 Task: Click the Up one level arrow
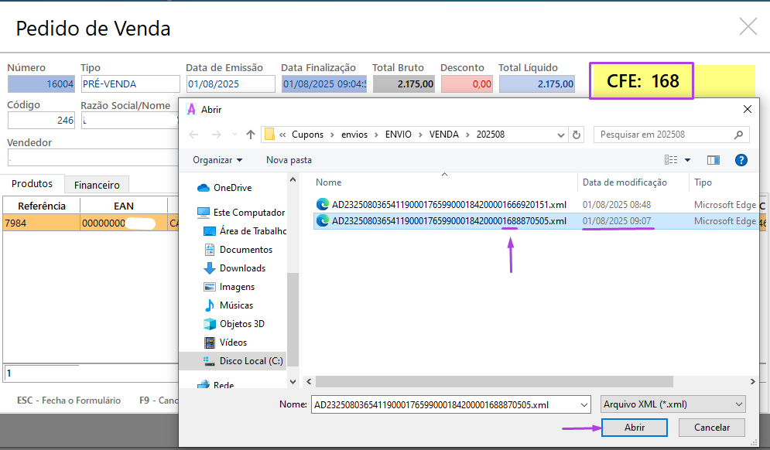pyautogui.click(x=251, y=135)
